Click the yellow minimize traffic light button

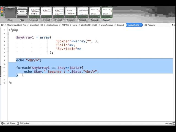coord(2,12)
